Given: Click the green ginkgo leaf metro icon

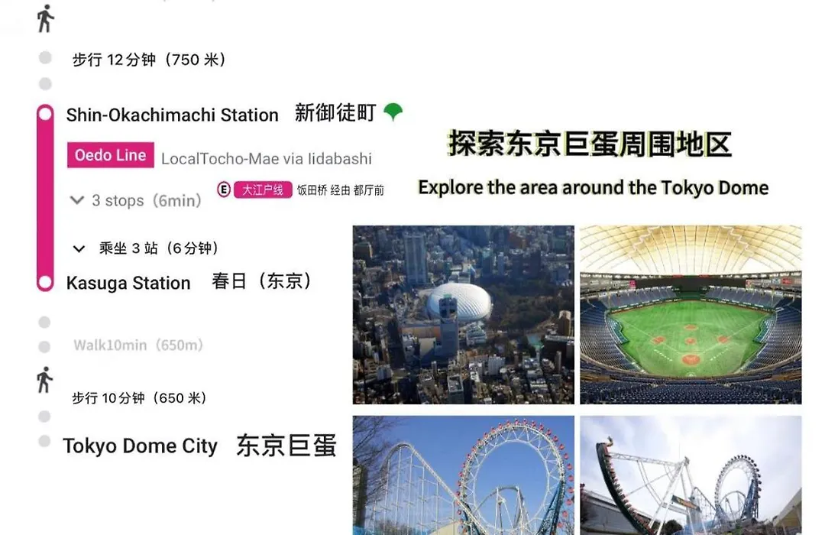Looking at the screenshot, I should 393,111.
